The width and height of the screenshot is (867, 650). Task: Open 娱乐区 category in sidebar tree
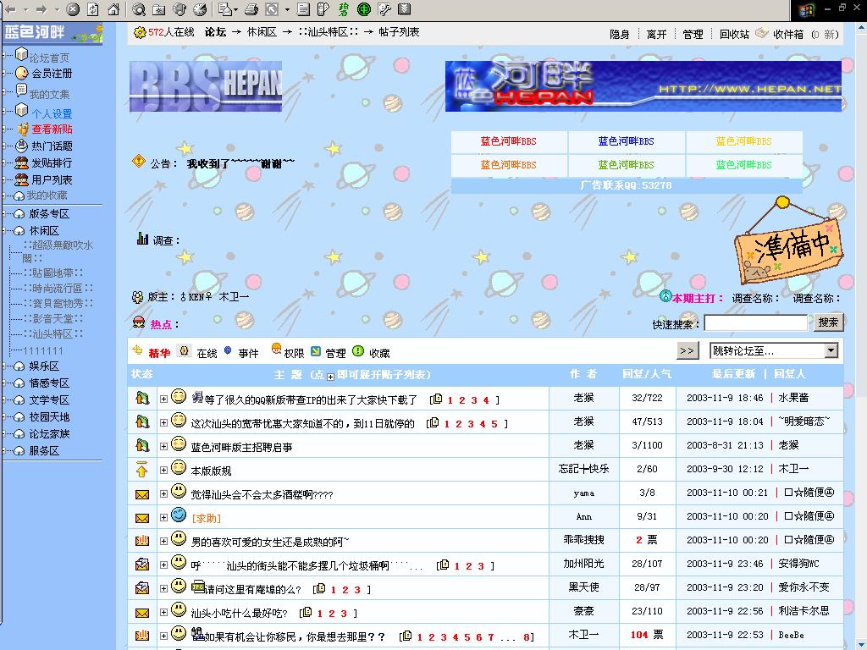44,366
